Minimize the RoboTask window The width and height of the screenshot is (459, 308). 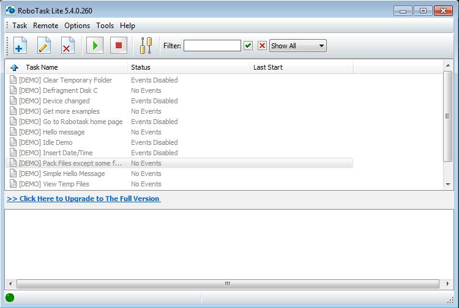[403, 11]
